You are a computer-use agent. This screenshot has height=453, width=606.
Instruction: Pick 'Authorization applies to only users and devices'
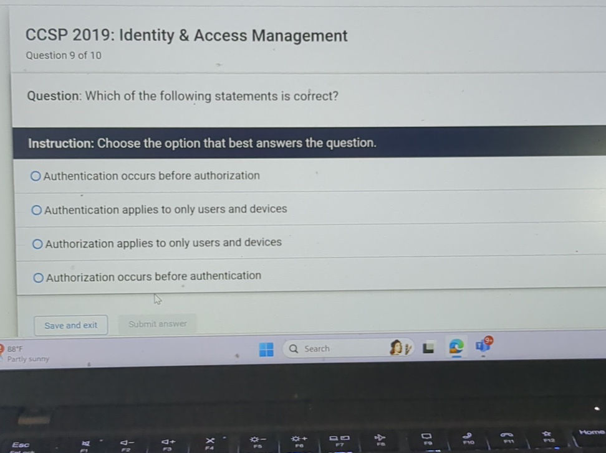click(37, 244)
